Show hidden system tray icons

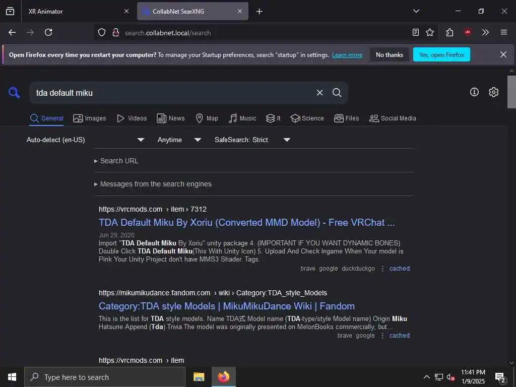tap(426, 377)
